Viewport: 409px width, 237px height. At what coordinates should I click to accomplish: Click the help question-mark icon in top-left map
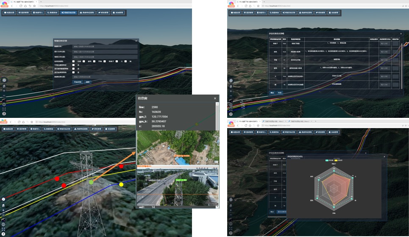[4, 114]
